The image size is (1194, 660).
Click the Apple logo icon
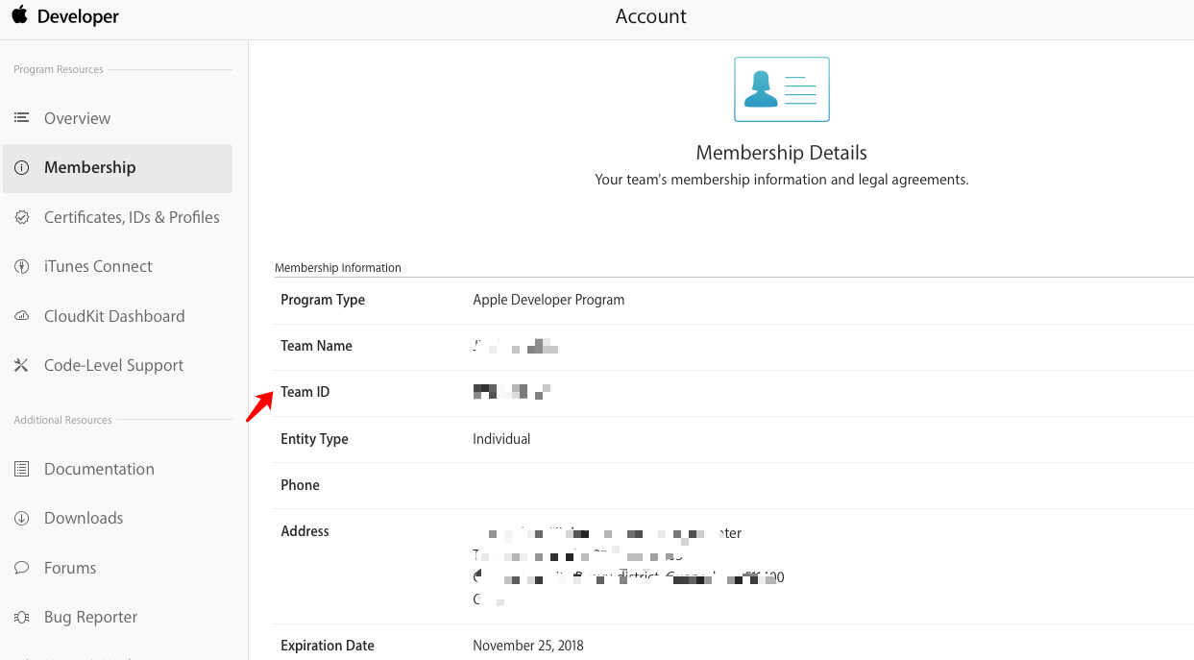coord(19,15)
